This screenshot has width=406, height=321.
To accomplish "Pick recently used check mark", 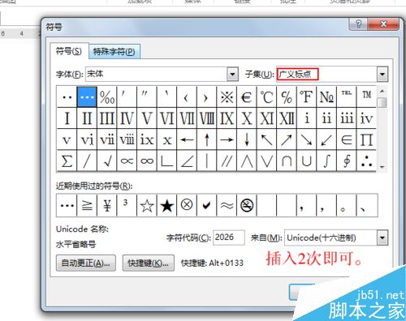I will coord(207,205).
